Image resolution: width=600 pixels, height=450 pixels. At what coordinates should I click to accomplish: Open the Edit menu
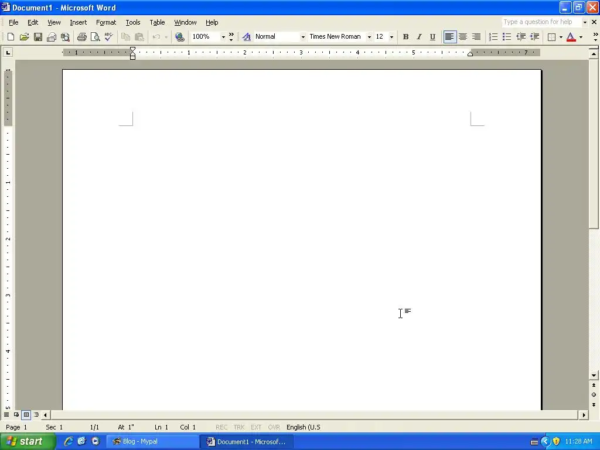[x=33, y=22]
